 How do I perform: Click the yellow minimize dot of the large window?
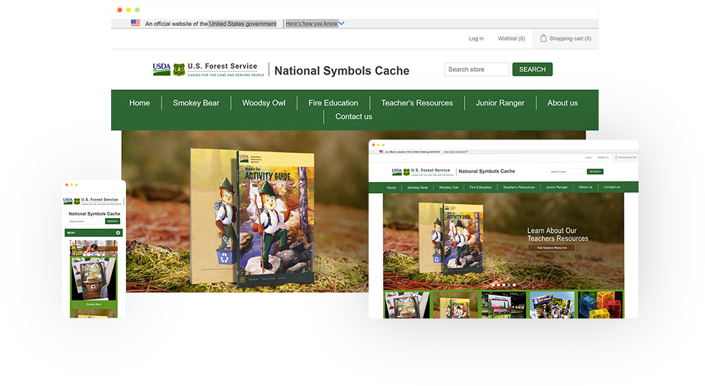click(x=129, y=10)
